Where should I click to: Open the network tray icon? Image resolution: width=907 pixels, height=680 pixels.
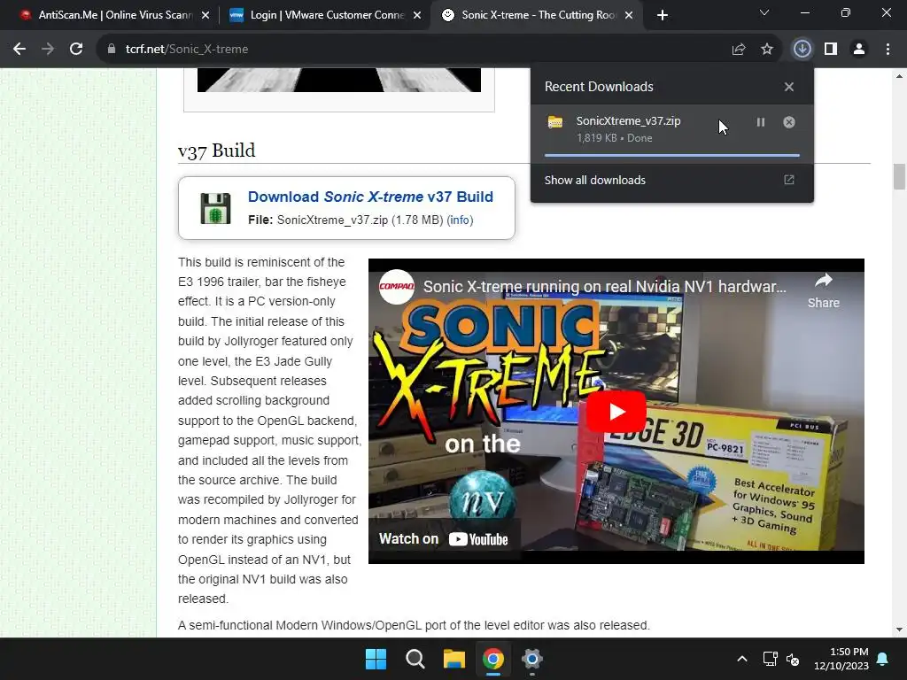pos(770,659)
